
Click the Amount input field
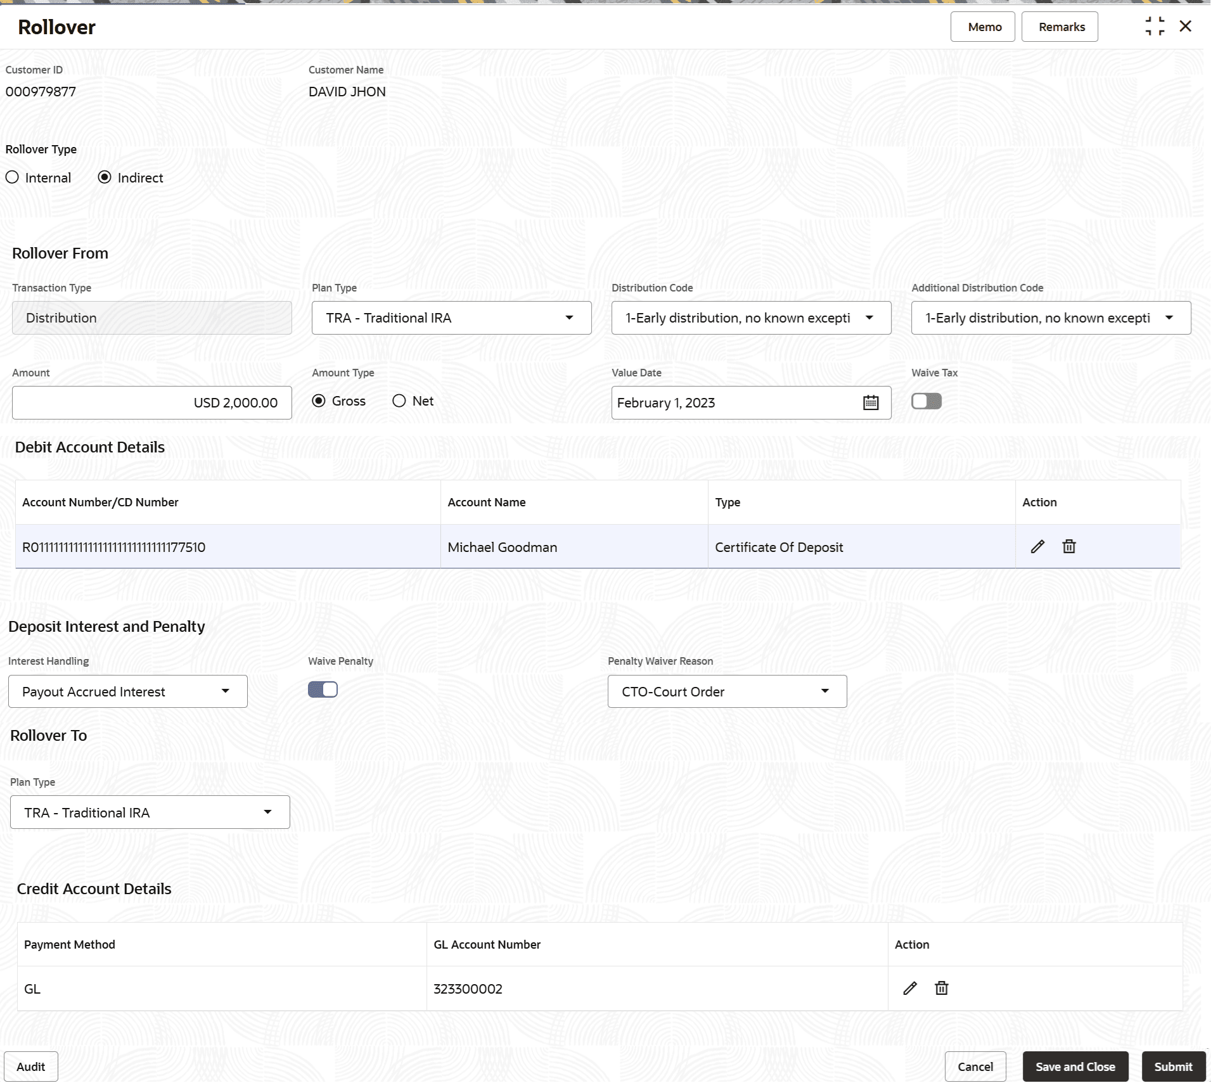click(x=152, y=402)
